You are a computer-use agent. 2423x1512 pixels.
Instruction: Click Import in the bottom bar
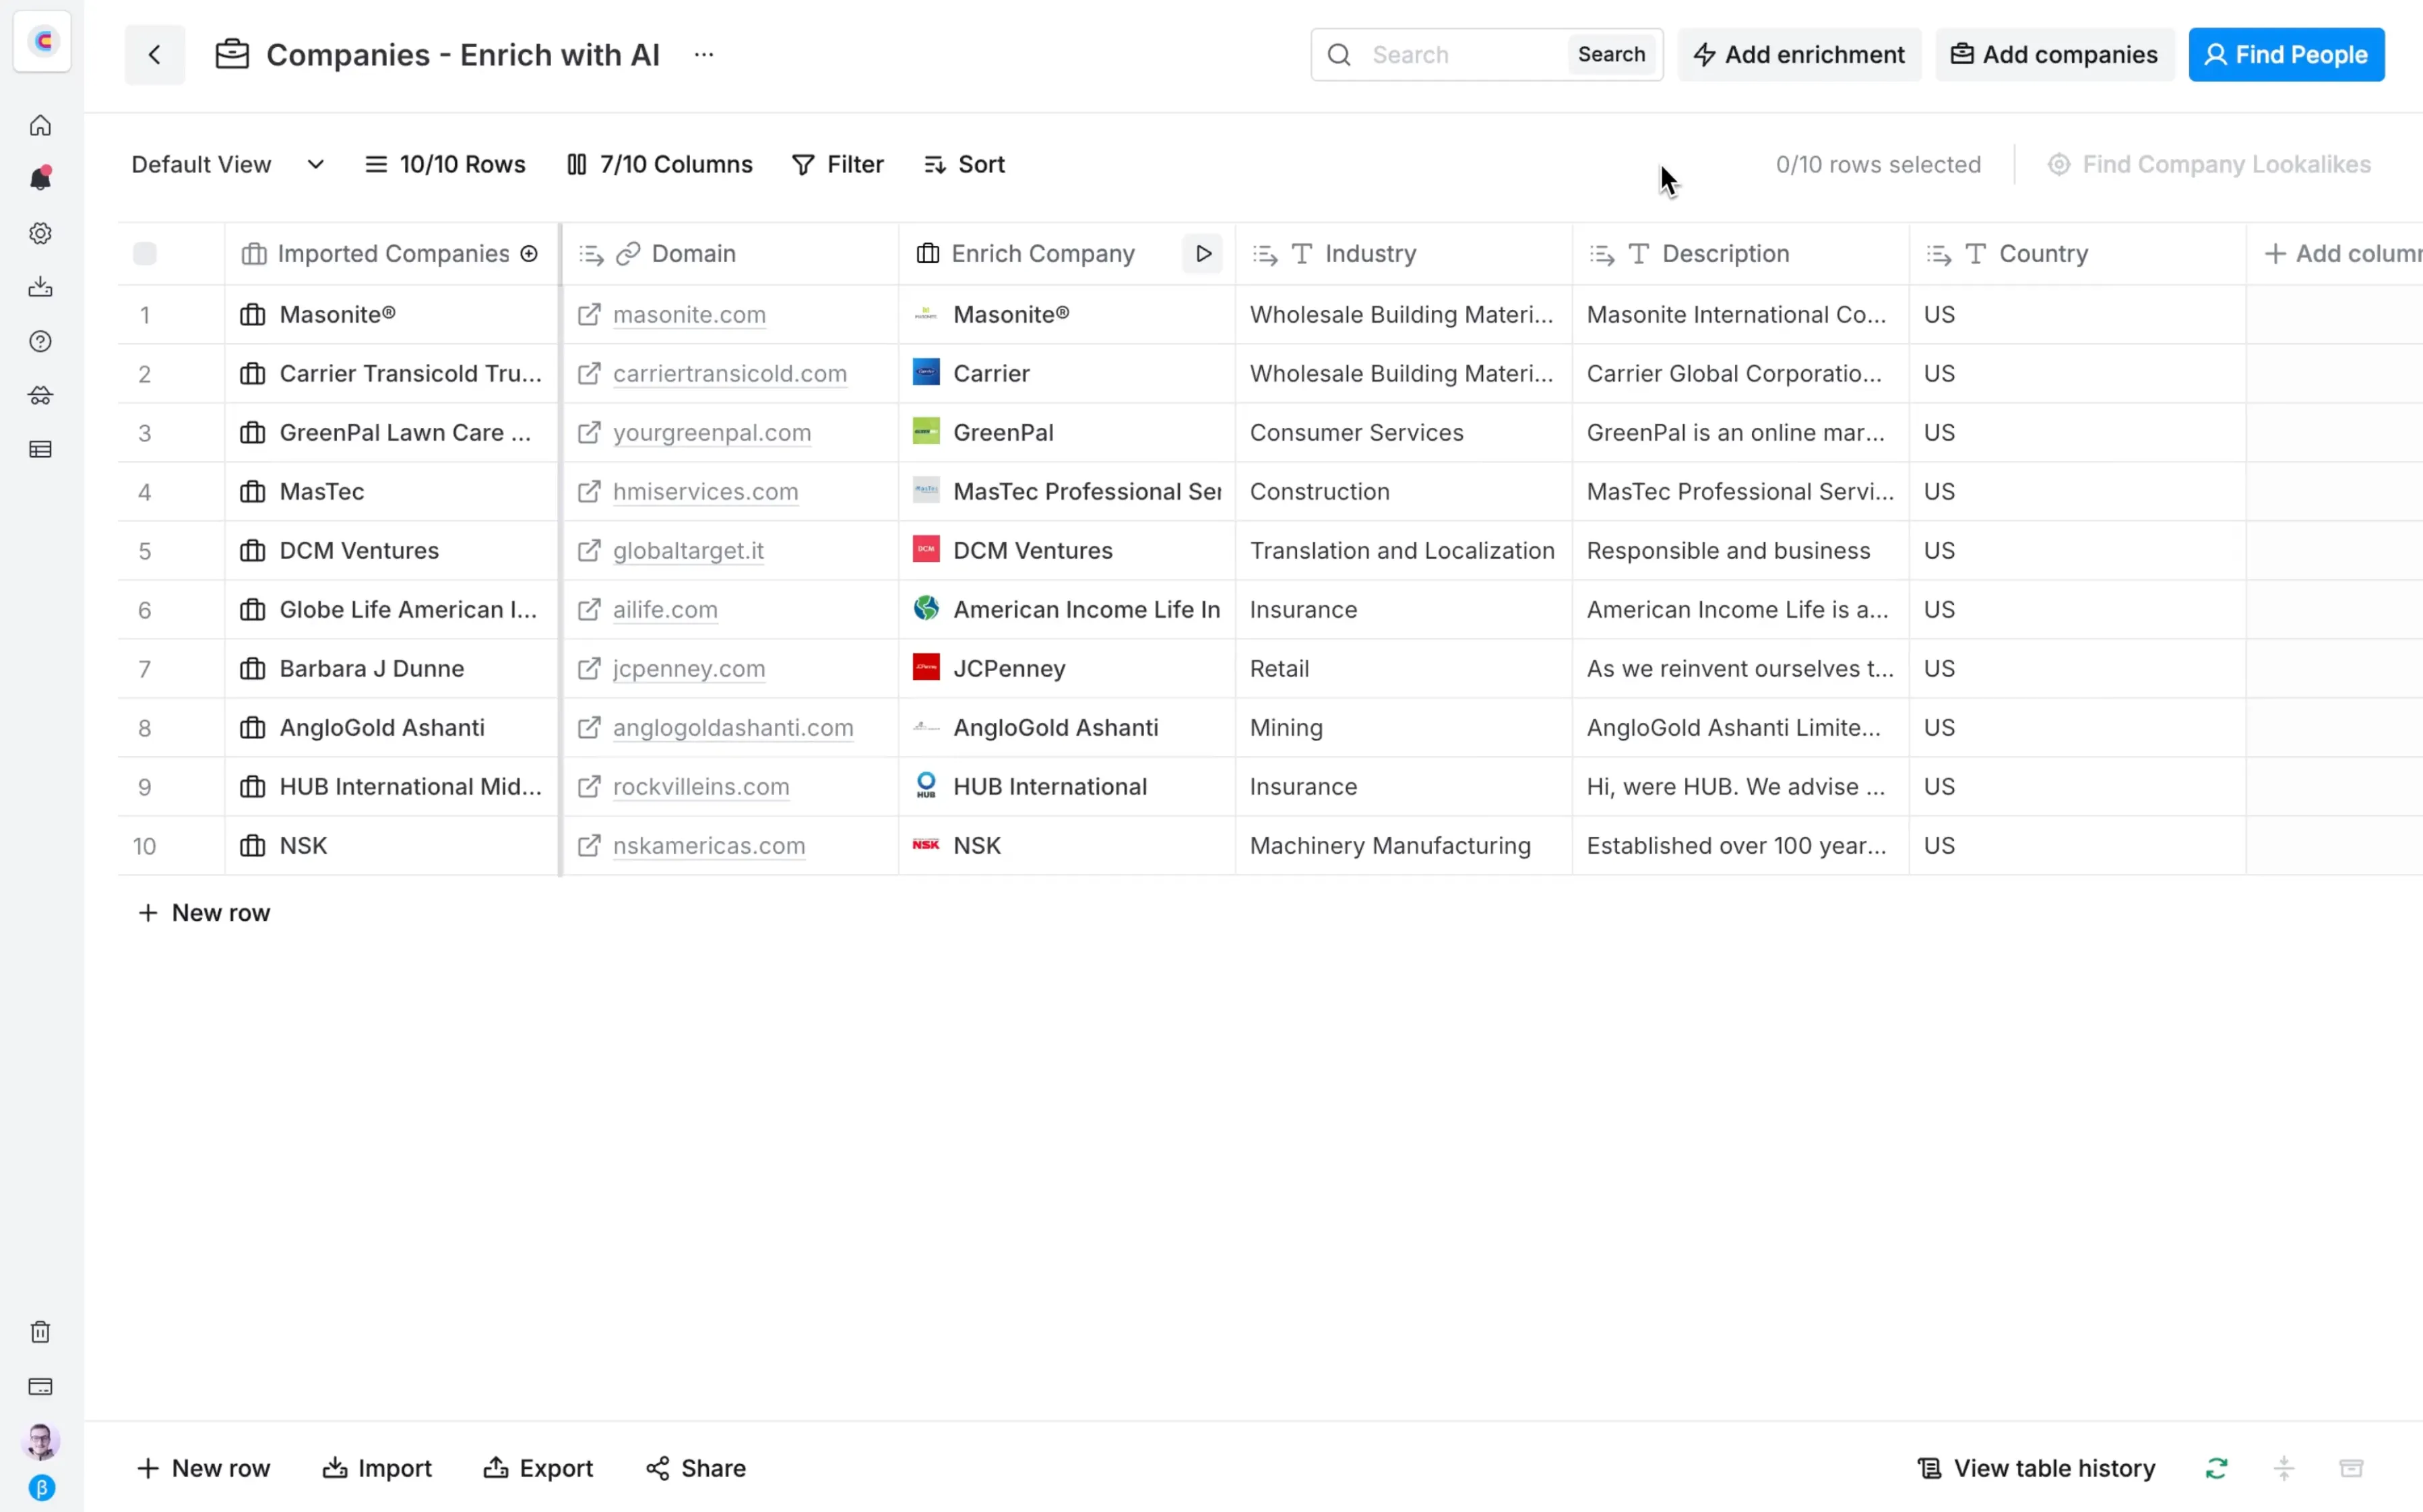[x=377, y=1468]
